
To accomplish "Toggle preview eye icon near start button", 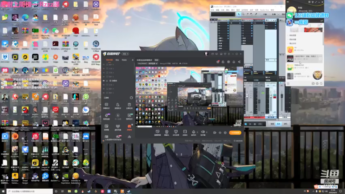I will (220, 133).
